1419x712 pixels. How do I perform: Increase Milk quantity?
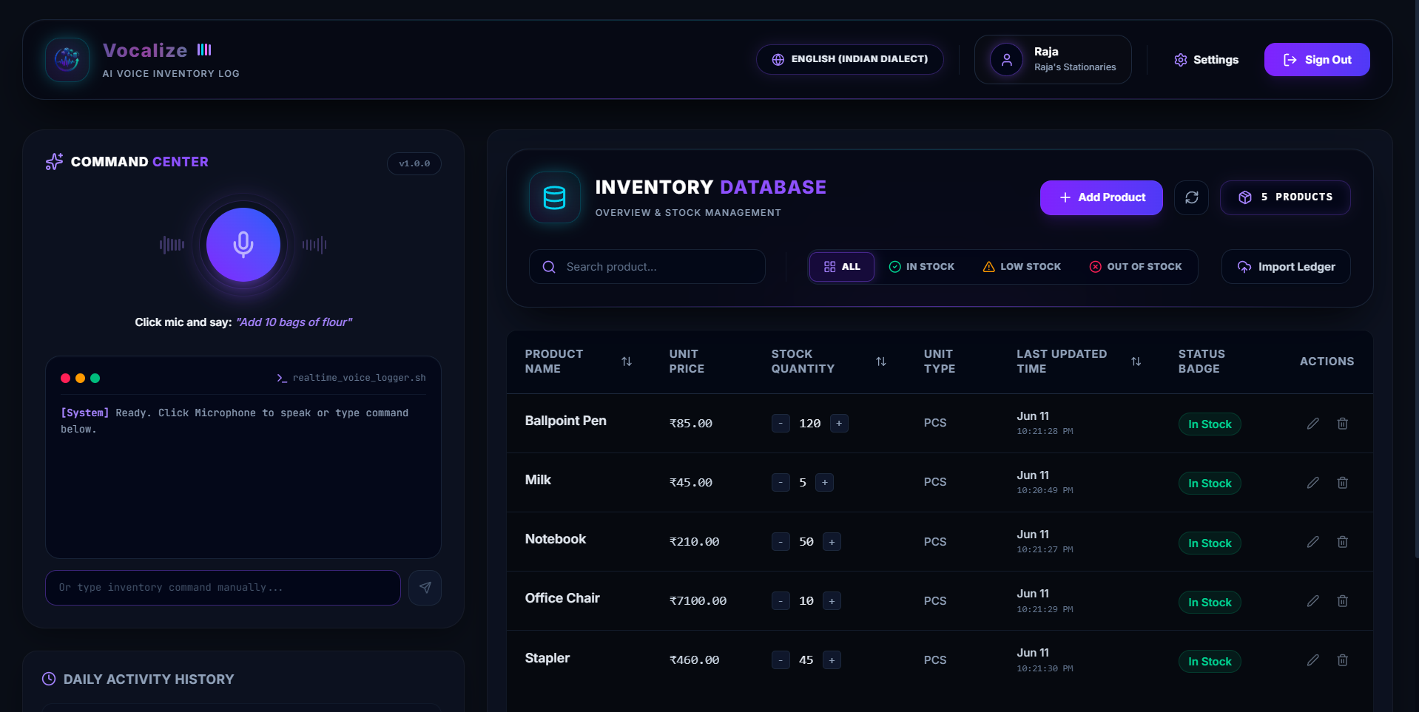(825, 483)
